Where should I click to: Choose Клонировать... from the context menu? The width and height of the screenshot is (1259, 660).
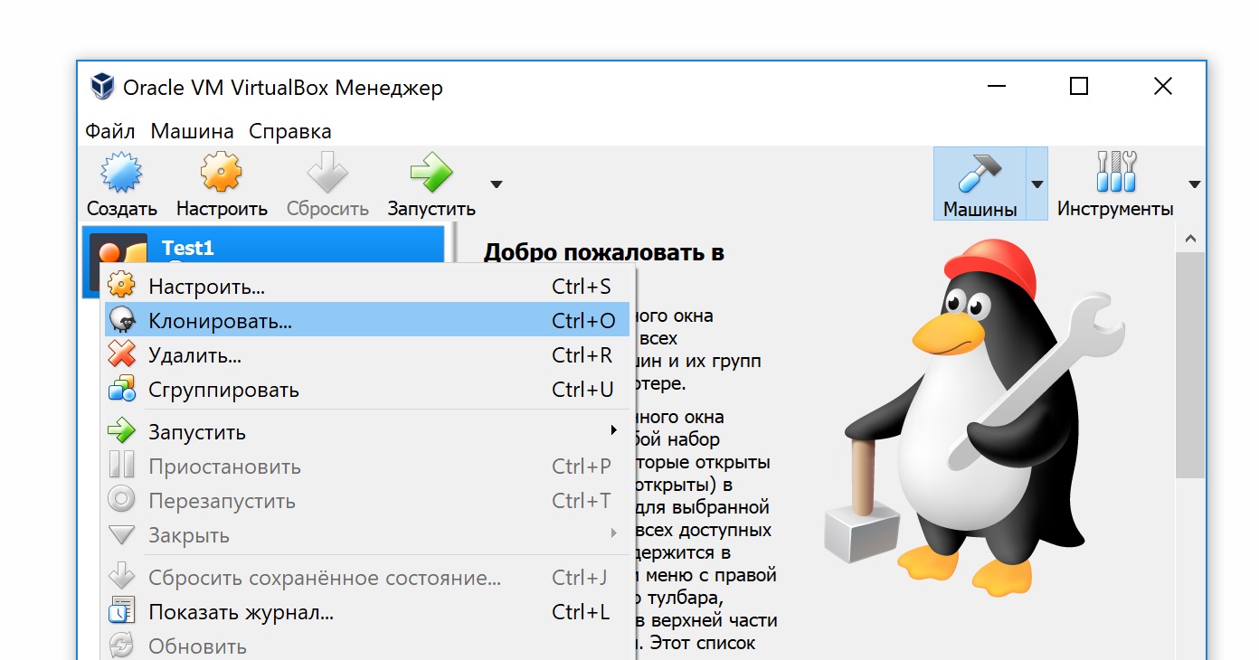click(x=367, y=320)
